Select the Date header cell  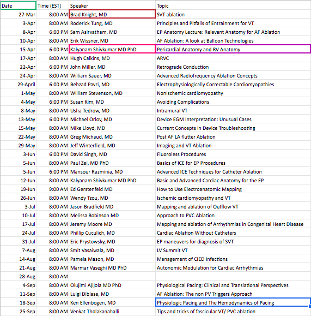19,5
